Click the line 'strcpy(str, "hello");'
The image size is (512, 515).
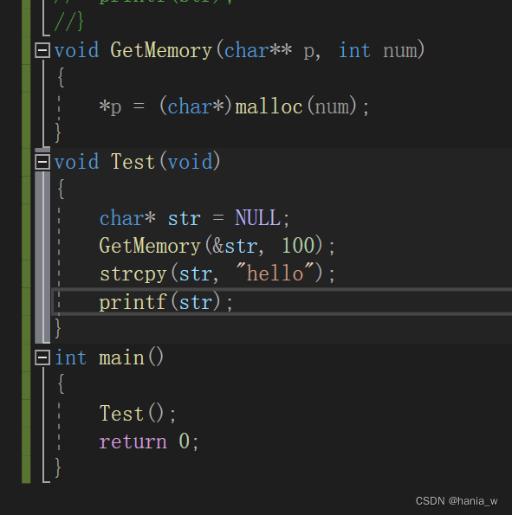(x=217, y=274)
